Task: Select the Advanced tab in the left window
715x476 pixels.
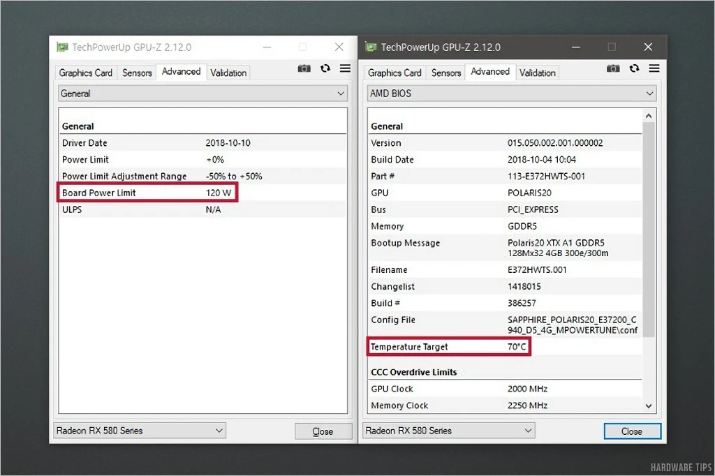Action: pos(181,72)
